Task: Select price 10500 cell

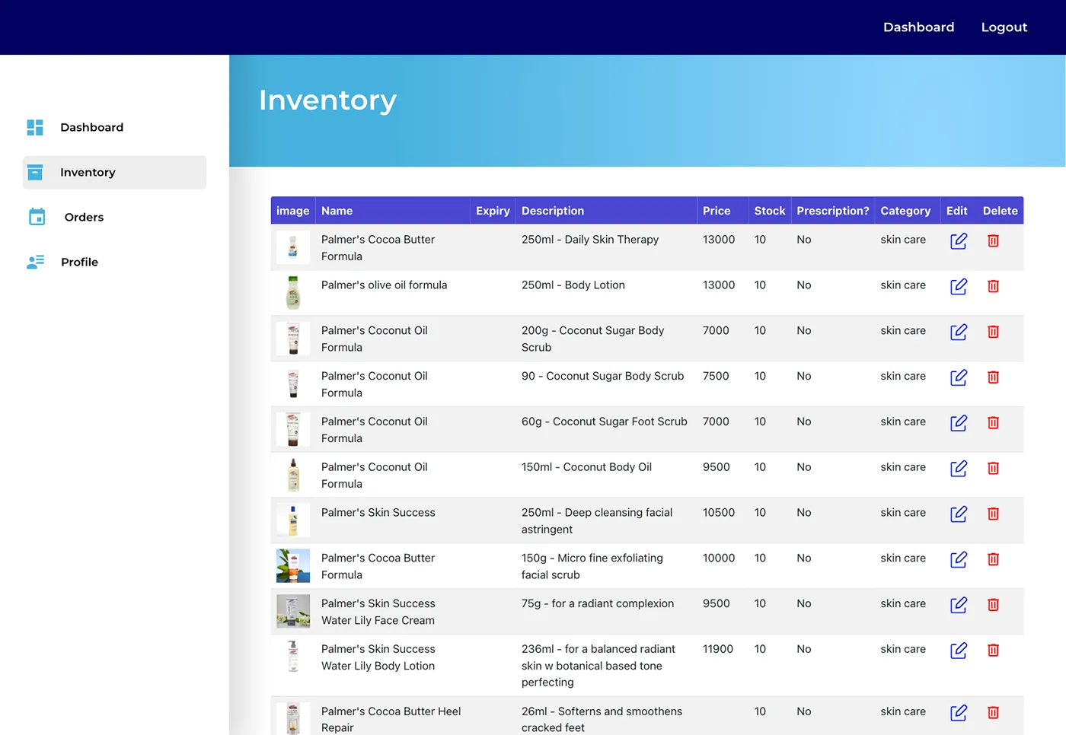Action: pos(719,513)
